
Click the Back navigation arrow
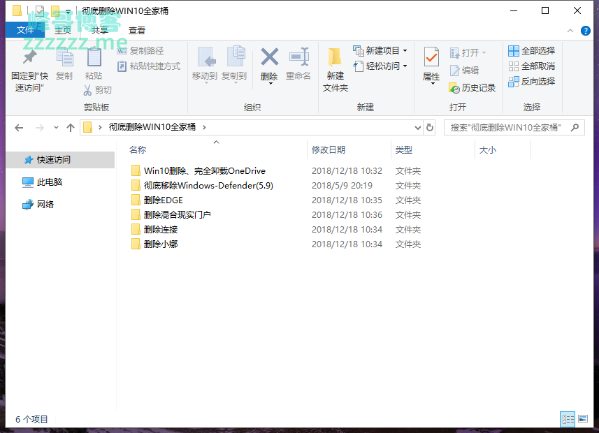click(19, 128)
